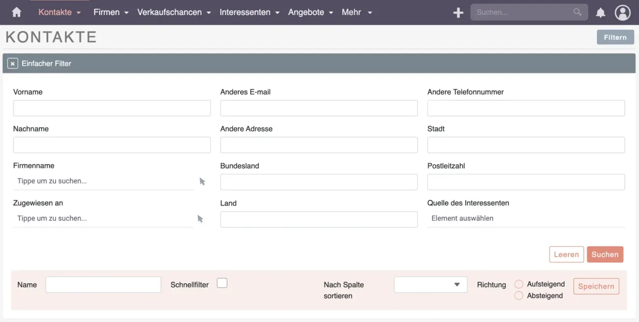The height and width of the screenshot is (322, 639).
Task: Select the Aufsteigend sort direction
Action: [x=518, y=284]
